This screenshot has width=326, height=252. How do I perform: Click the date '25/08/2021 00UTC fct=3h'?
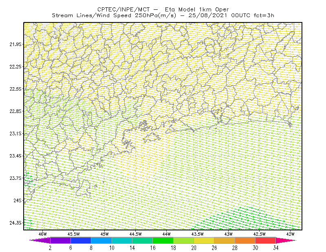pyautogui.click(x=231, y=15)
